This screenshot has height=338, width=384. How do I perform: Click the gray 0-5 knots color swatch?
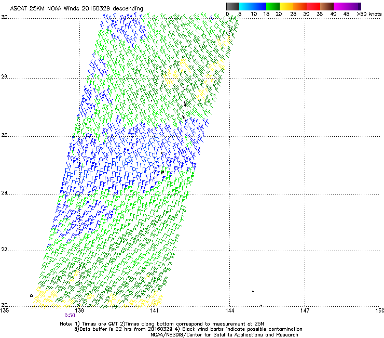pyautogui.click(x=232, y=6)
